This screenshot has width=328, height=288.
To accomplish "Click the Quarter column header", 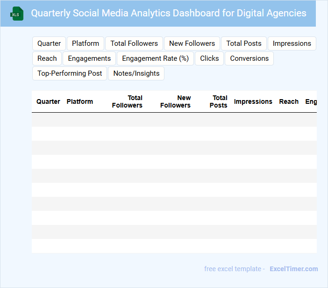I will 48,101.
